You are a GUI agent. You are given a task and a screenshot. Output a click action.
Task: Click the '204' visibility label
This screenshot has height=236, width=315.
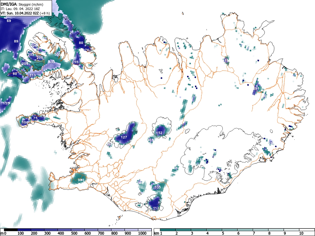[25, 64]
